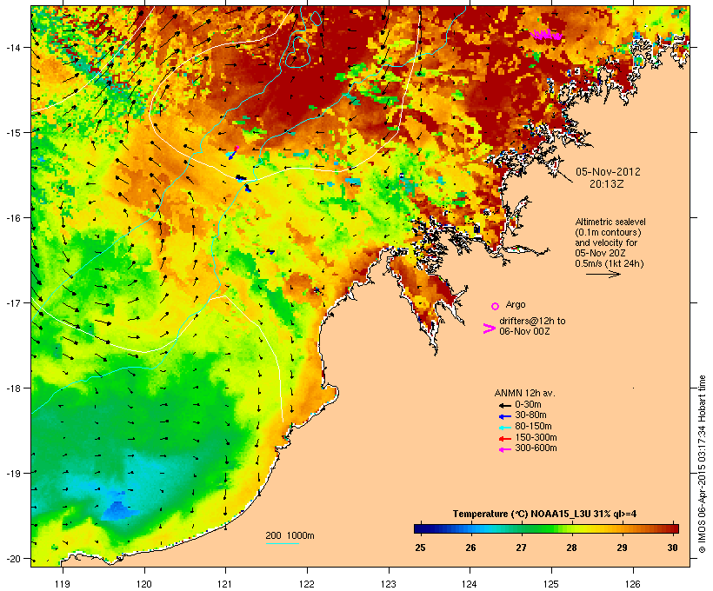
Task: Click the colorbar tick label 26
Action: 470,548
